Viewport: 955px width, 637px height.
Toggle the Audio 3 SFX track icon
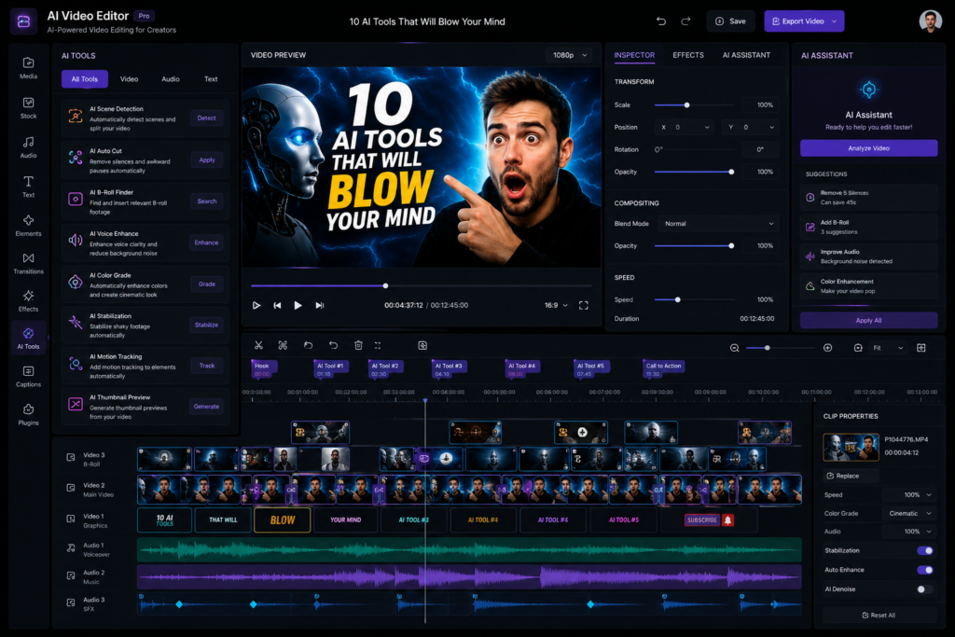(71, 602)
